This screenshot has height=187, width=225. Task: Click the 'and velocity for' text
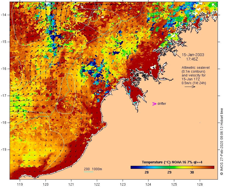(x=193, y=75)
